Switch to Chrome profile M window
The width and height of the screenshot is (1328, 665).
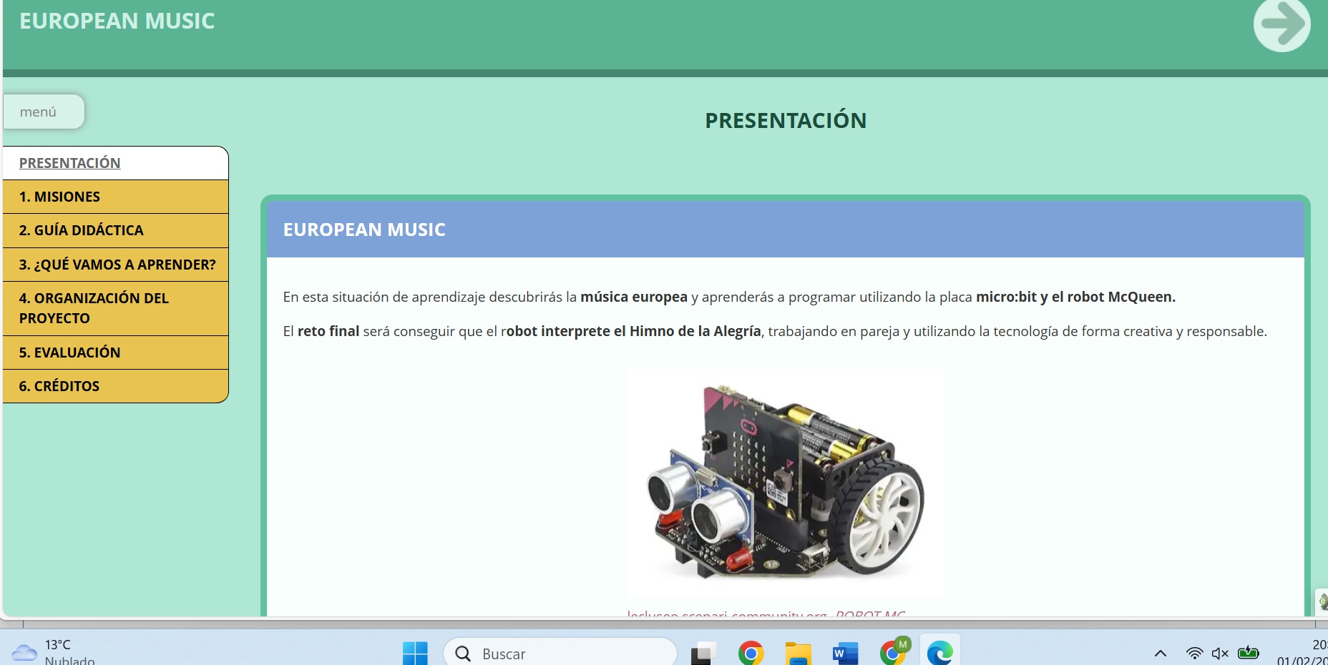click(x=893, y=653)
